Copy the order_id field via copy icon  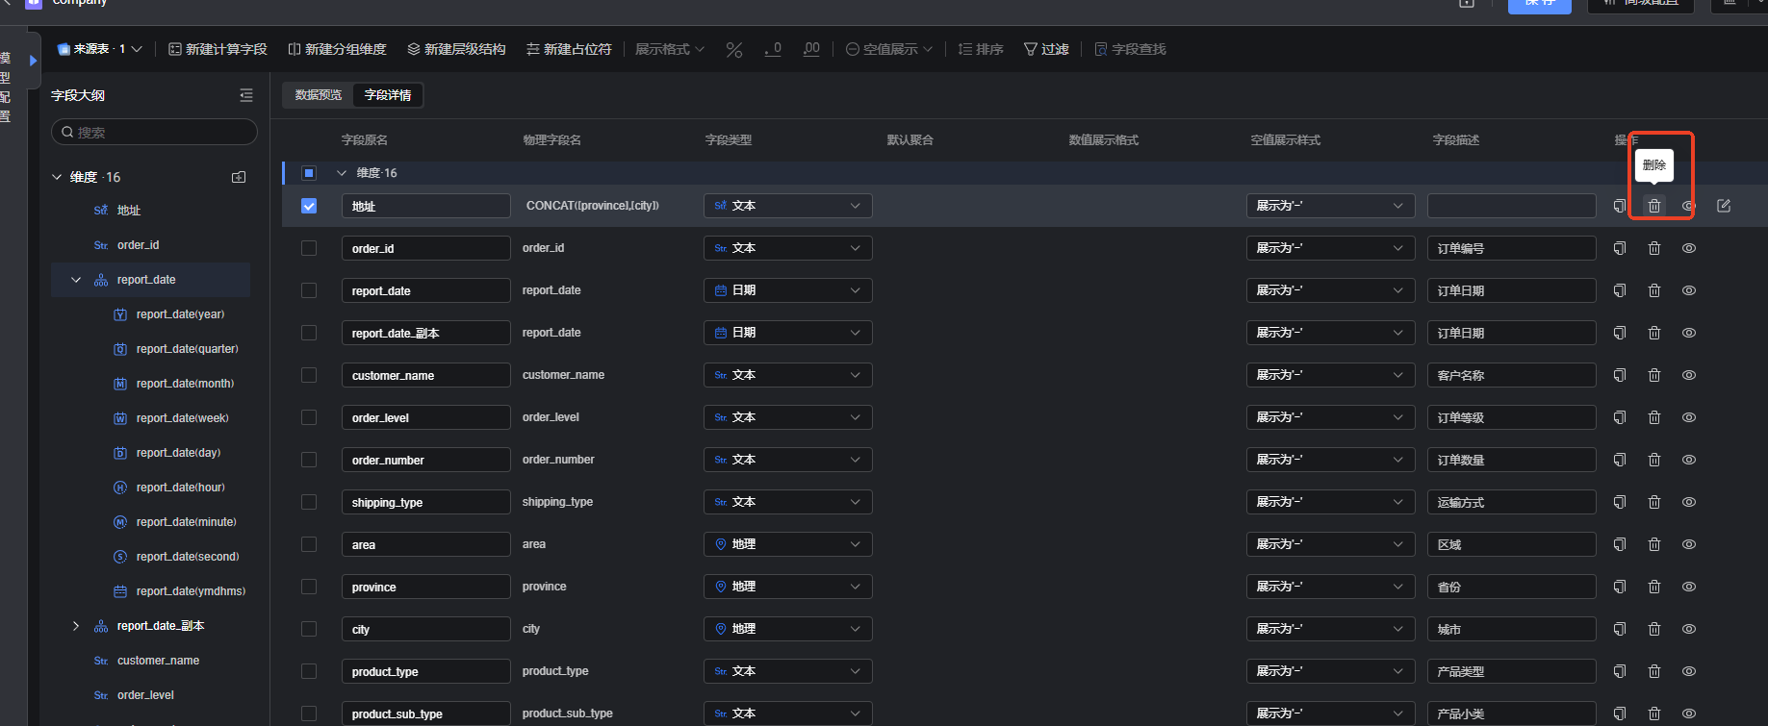[x=1619, y=248]
